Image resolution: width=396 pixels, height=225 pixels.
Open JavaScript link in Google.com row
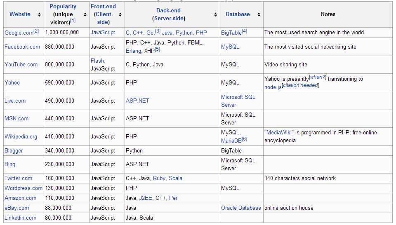(x=103, y=33)
